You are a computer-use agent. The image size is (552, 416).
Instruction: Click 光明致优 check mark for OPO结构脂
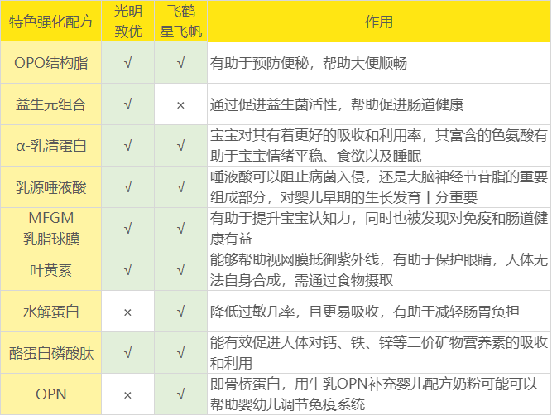pos(127,63)
